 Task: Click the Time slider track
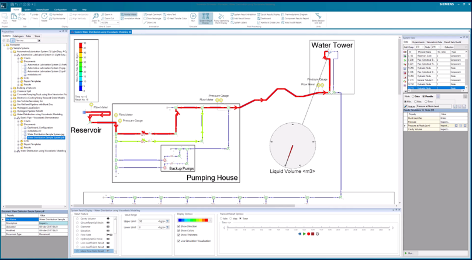click(309, 227)
